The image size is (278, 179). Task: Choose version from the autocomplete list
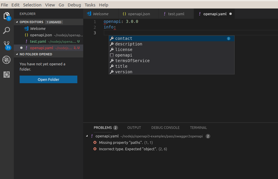point(171,72)
